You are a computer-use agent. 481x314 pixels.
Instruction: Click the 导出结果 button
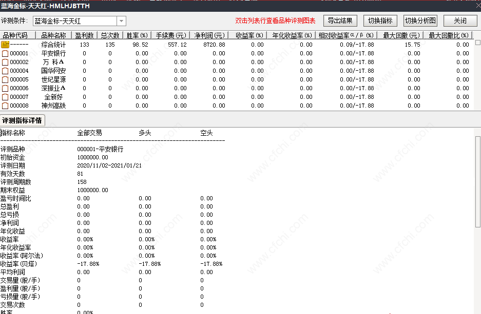pos(340,21)
